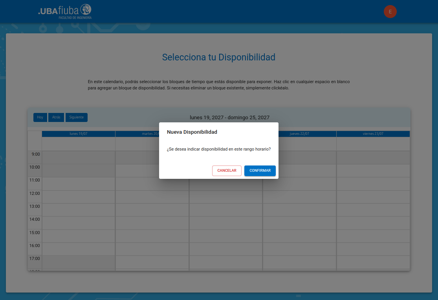
Task: Add availability on viernes at 13:00
Action: tap(373, 210)
